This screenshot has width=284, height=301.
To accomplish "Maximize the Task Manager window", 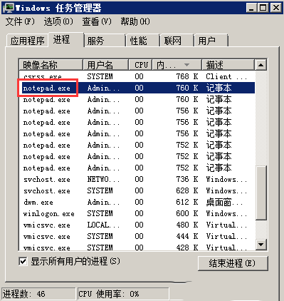I will 263,8.
